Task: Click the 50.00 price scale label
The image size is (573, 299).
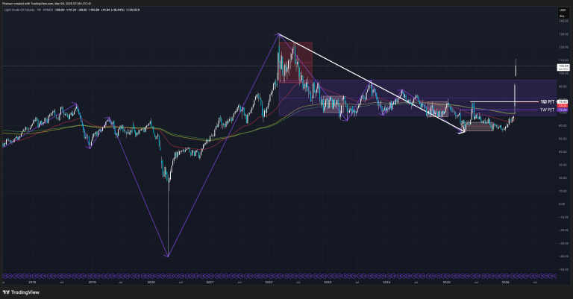Action: [x=563, y=139]
